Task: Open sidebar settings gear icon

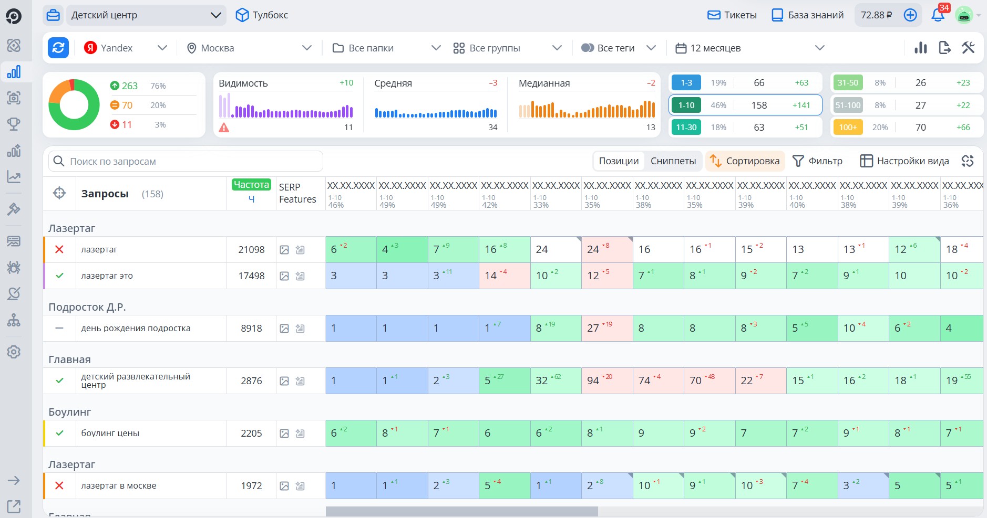Action: (14, 352)
